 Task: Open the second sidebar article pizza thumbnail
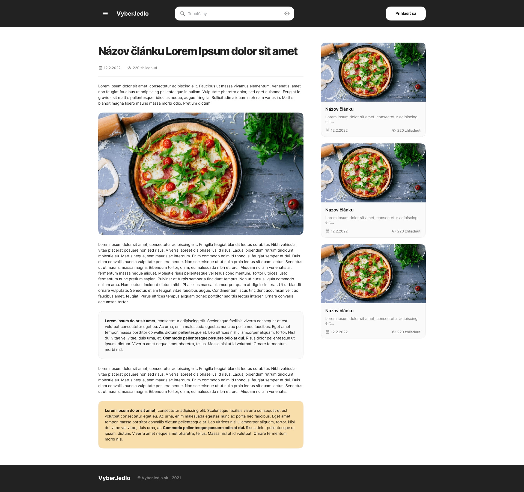373,173
